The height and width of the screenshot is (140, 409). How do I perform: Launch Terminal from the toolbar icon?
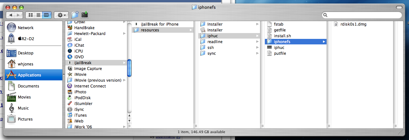pos(85,15)
